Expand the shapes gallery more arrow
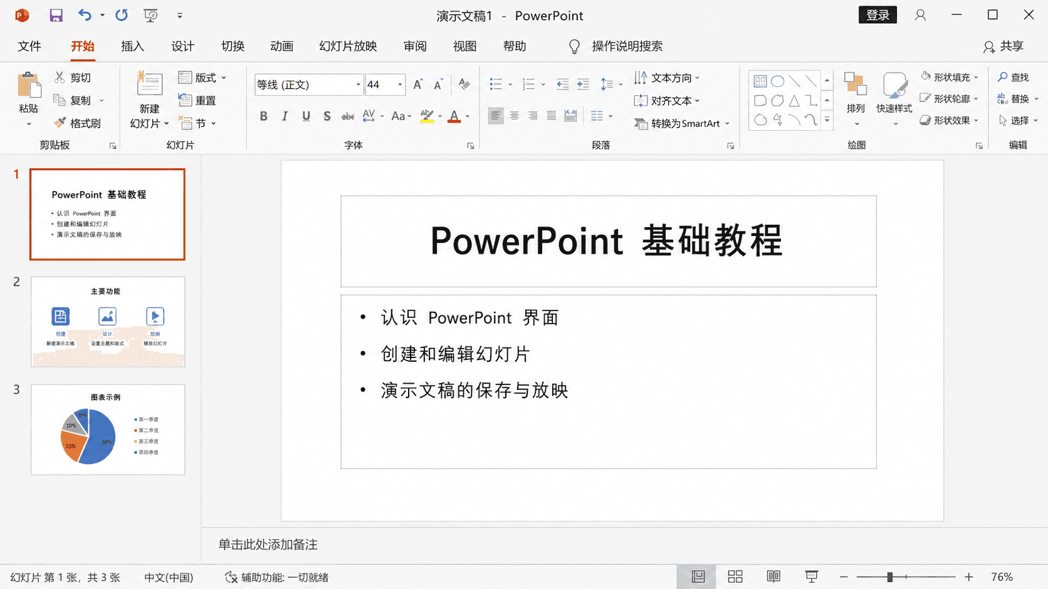The width and height of the screenshot is (1048, 589). 827,120
